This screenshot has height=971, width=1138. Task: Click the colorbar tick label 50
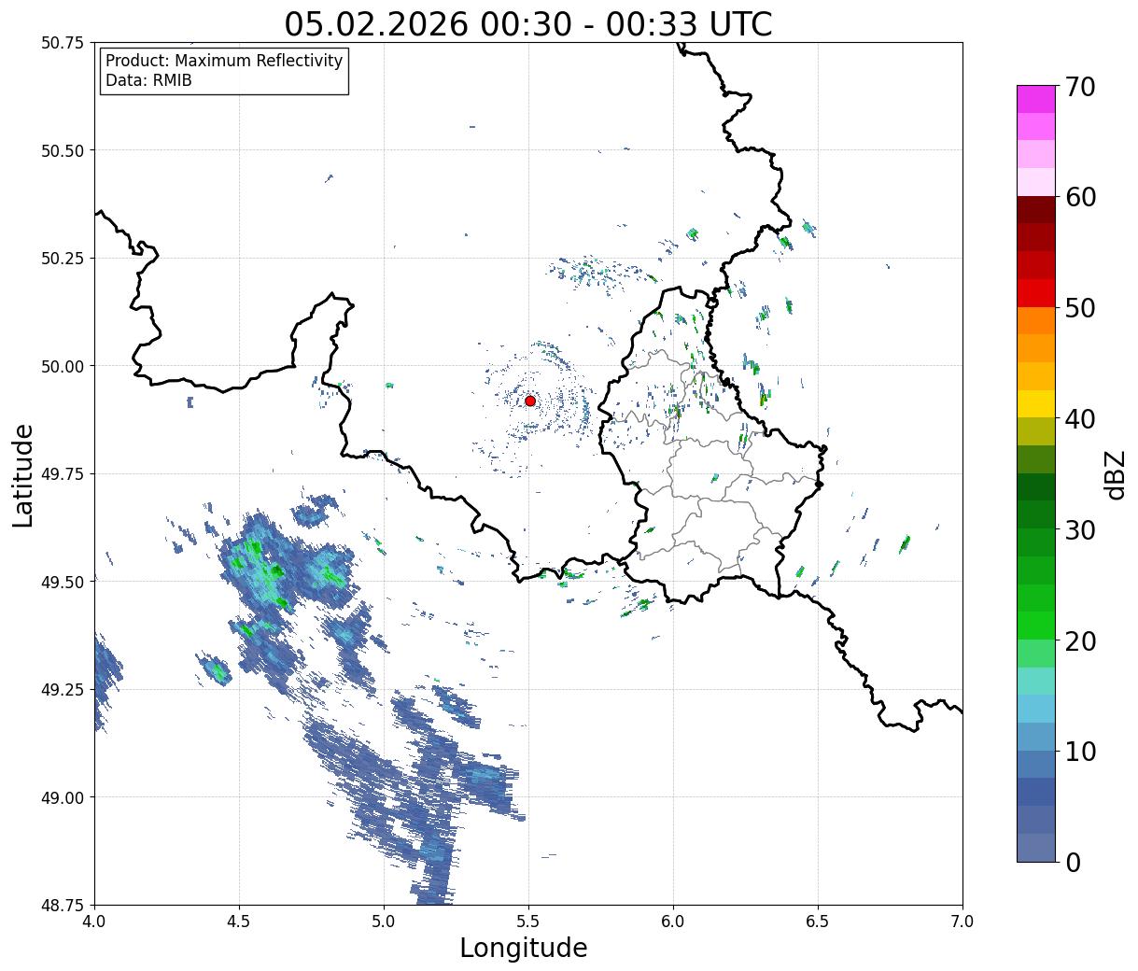point(1080,308)
